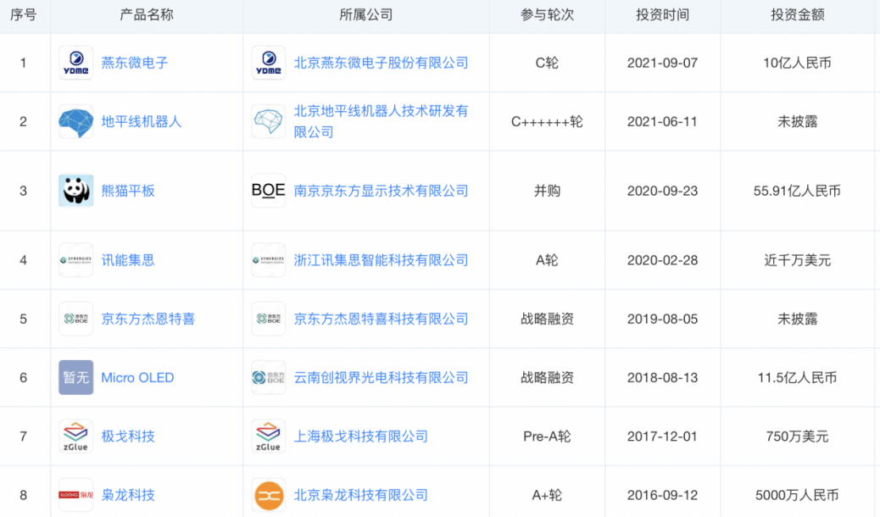Visit 北京地平线机器人技术研发有限公司 company page
This screenshot has width=880, height=517.
pyautogui.click(x=381, y=121)
